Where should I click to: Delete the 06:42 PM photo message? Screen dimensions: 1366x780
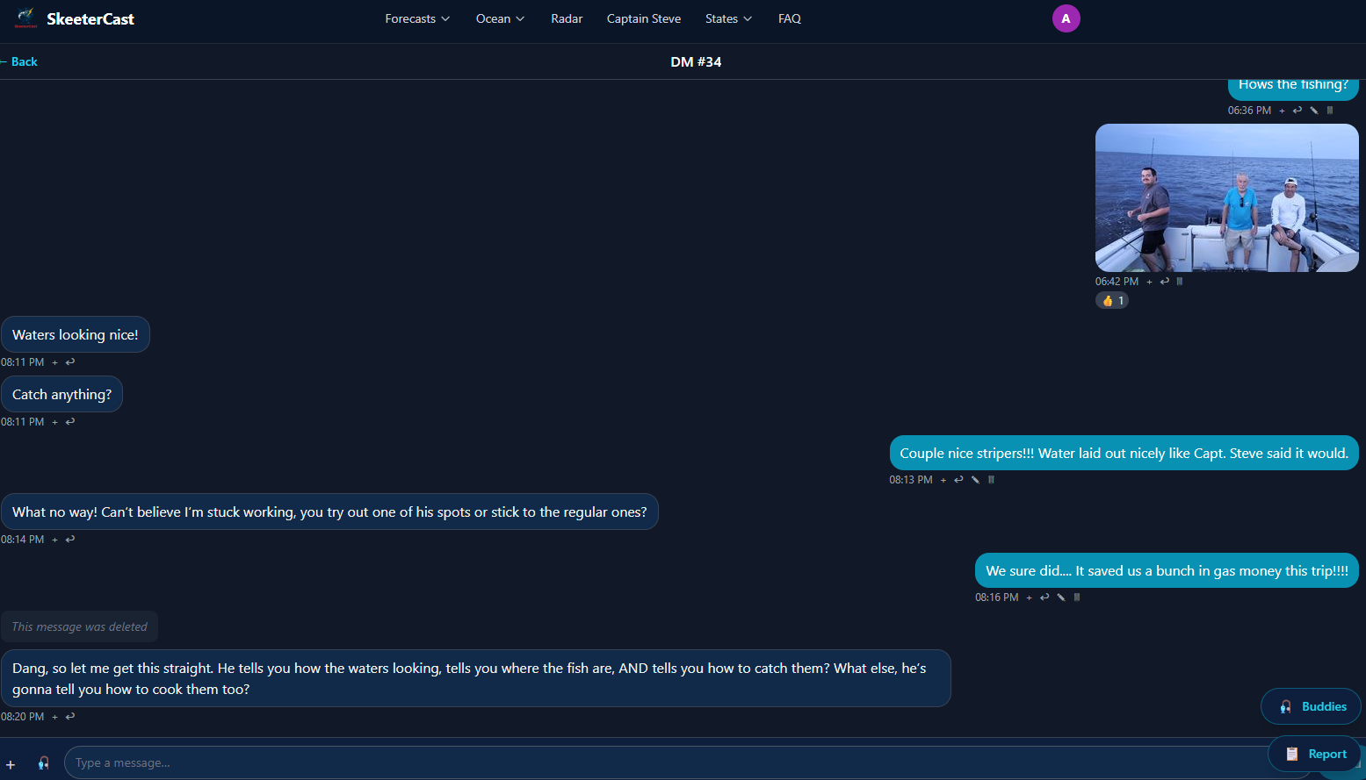coord(1180,282)
